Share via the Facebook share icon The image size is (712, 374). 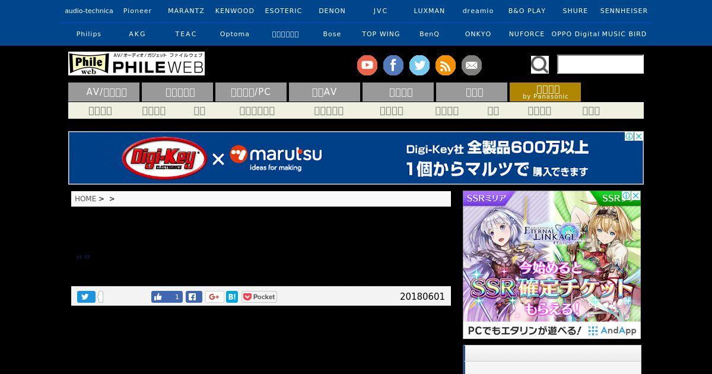(194, 297)
